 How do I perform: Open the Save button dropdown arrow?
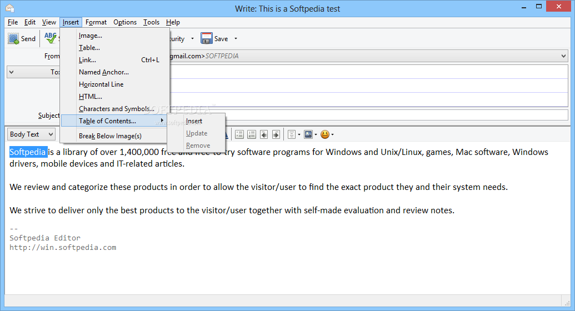coord(236,38)
